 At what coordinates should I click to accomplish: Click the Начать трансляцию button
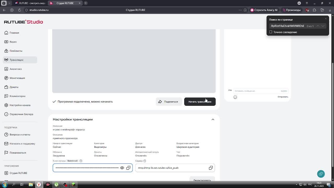(200, 102)
